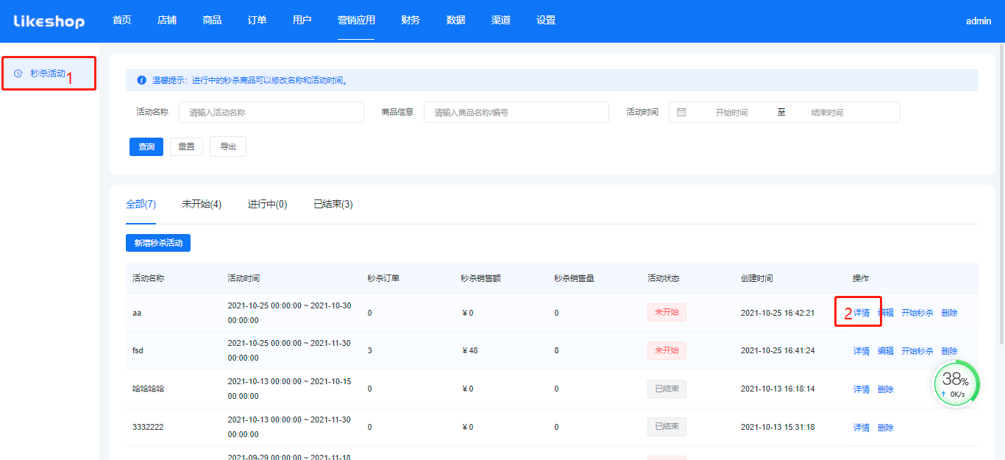Click creation time 2021-10-13 15:31:18
Screen dimensions: 1005x460
tap(778, 428)
